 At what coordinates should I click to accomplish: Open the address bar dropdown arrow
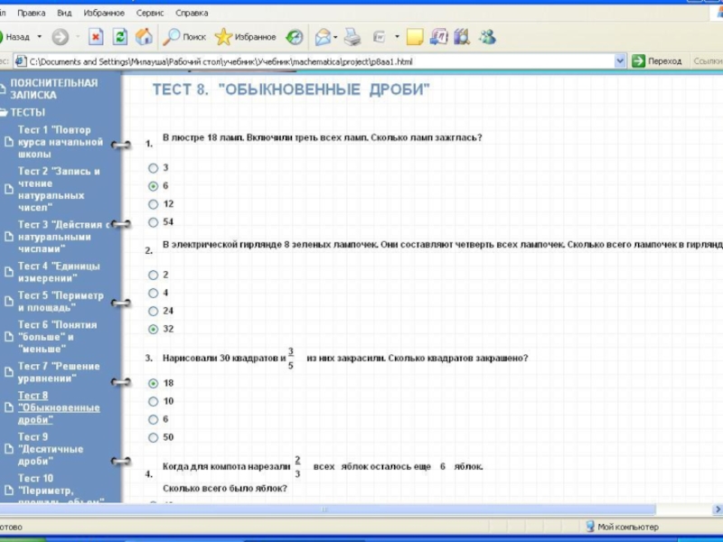pyautogui.click(x=620, y=61)
